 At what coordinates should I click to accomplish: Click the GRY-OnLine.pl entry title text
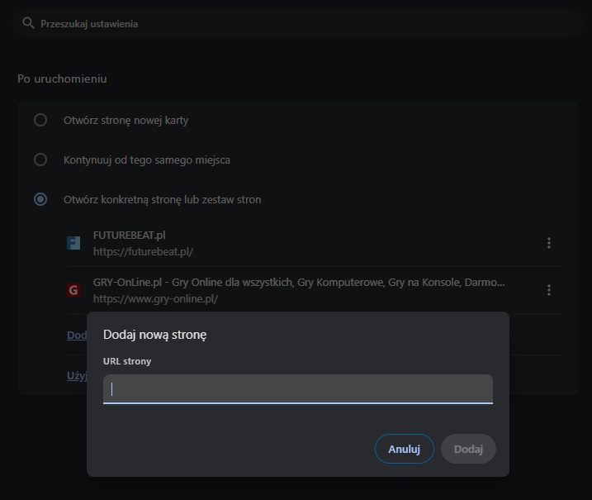click(x=299, y=283)
